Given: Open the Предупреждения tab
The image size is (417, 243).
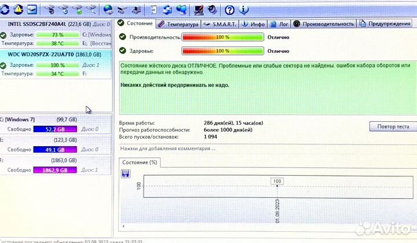Looking at the screenshot, I should coord(385,24).
